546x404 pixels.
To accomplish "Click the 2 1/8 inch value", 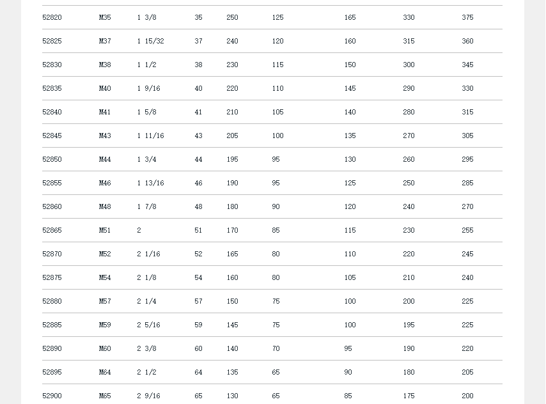I will (x=146, y=278).
